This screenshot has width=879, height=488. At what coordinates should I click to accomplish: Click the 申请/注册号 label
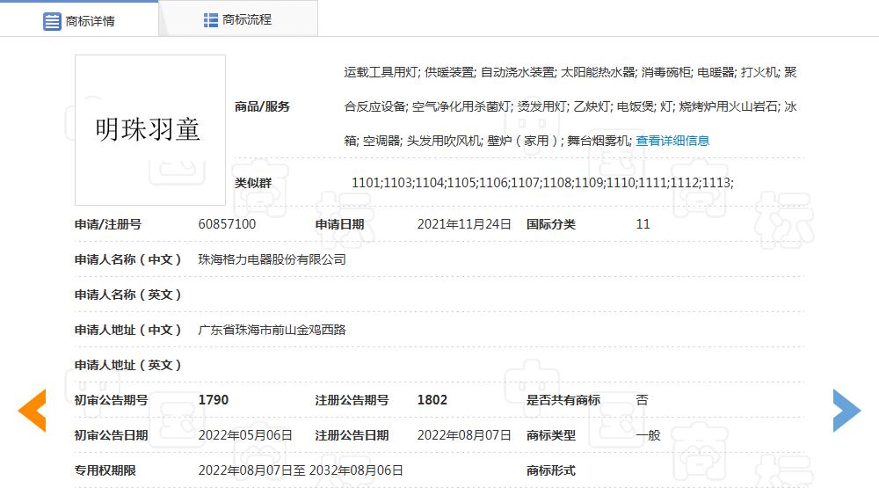(107, 224)
